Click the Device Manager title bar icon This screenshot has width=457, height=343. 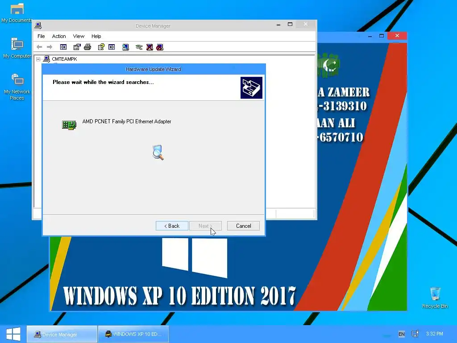38,25
